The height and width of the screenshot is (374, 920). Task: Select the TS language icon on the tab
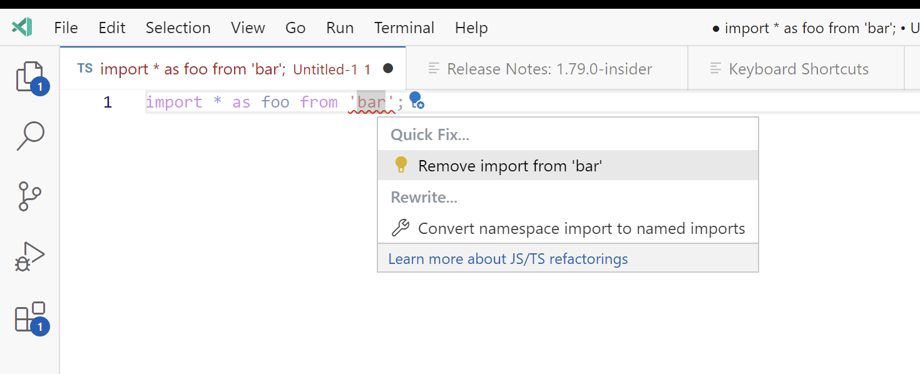(x=84, y=69)
